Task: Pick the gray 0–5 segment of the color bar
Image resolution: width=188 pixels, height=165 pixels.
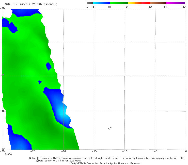Action: (x=90, y=3)
